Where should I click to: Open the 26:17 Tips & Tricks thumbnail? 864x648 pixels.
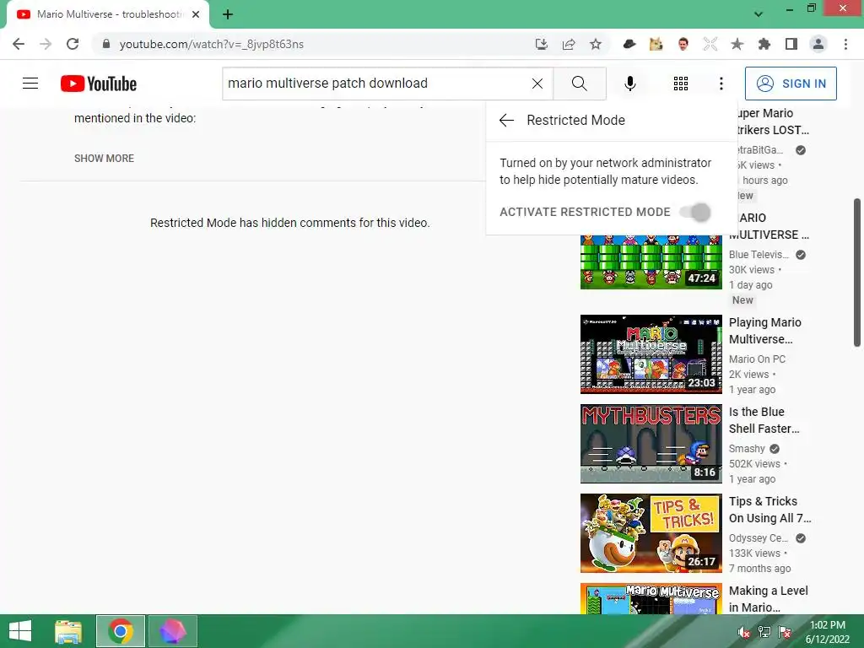[x=651, y=533]
